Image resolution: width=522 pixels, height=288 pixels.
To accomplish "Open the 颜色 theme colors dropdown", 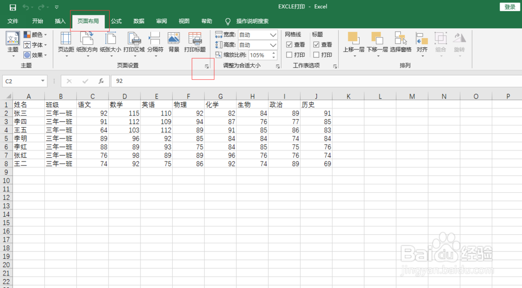I will click(35, 34).
